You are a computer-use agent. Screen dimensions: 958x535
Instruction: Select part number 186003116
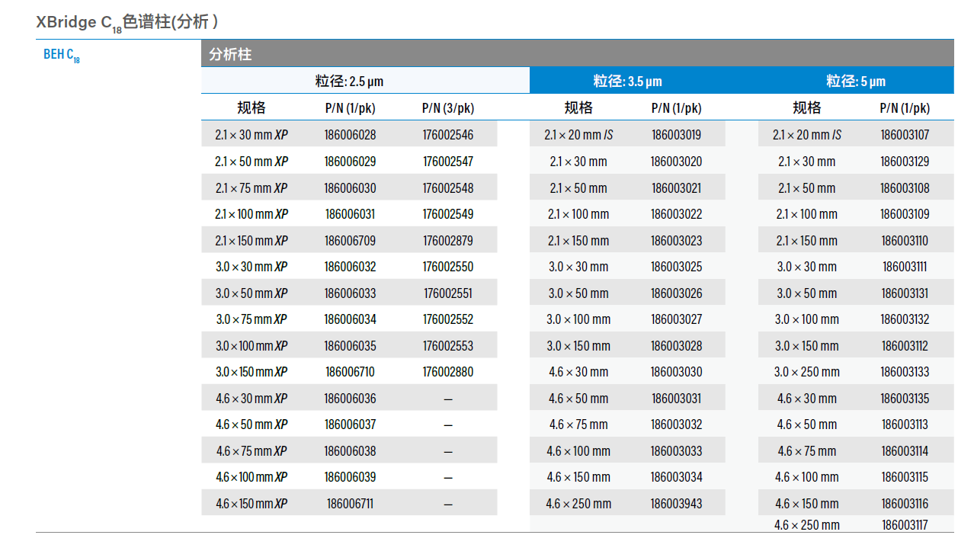[x=905, y=504]
